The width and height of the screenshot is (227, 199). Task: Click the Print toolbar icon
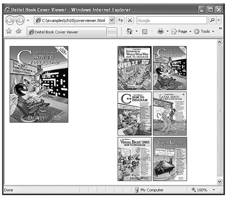160,31
